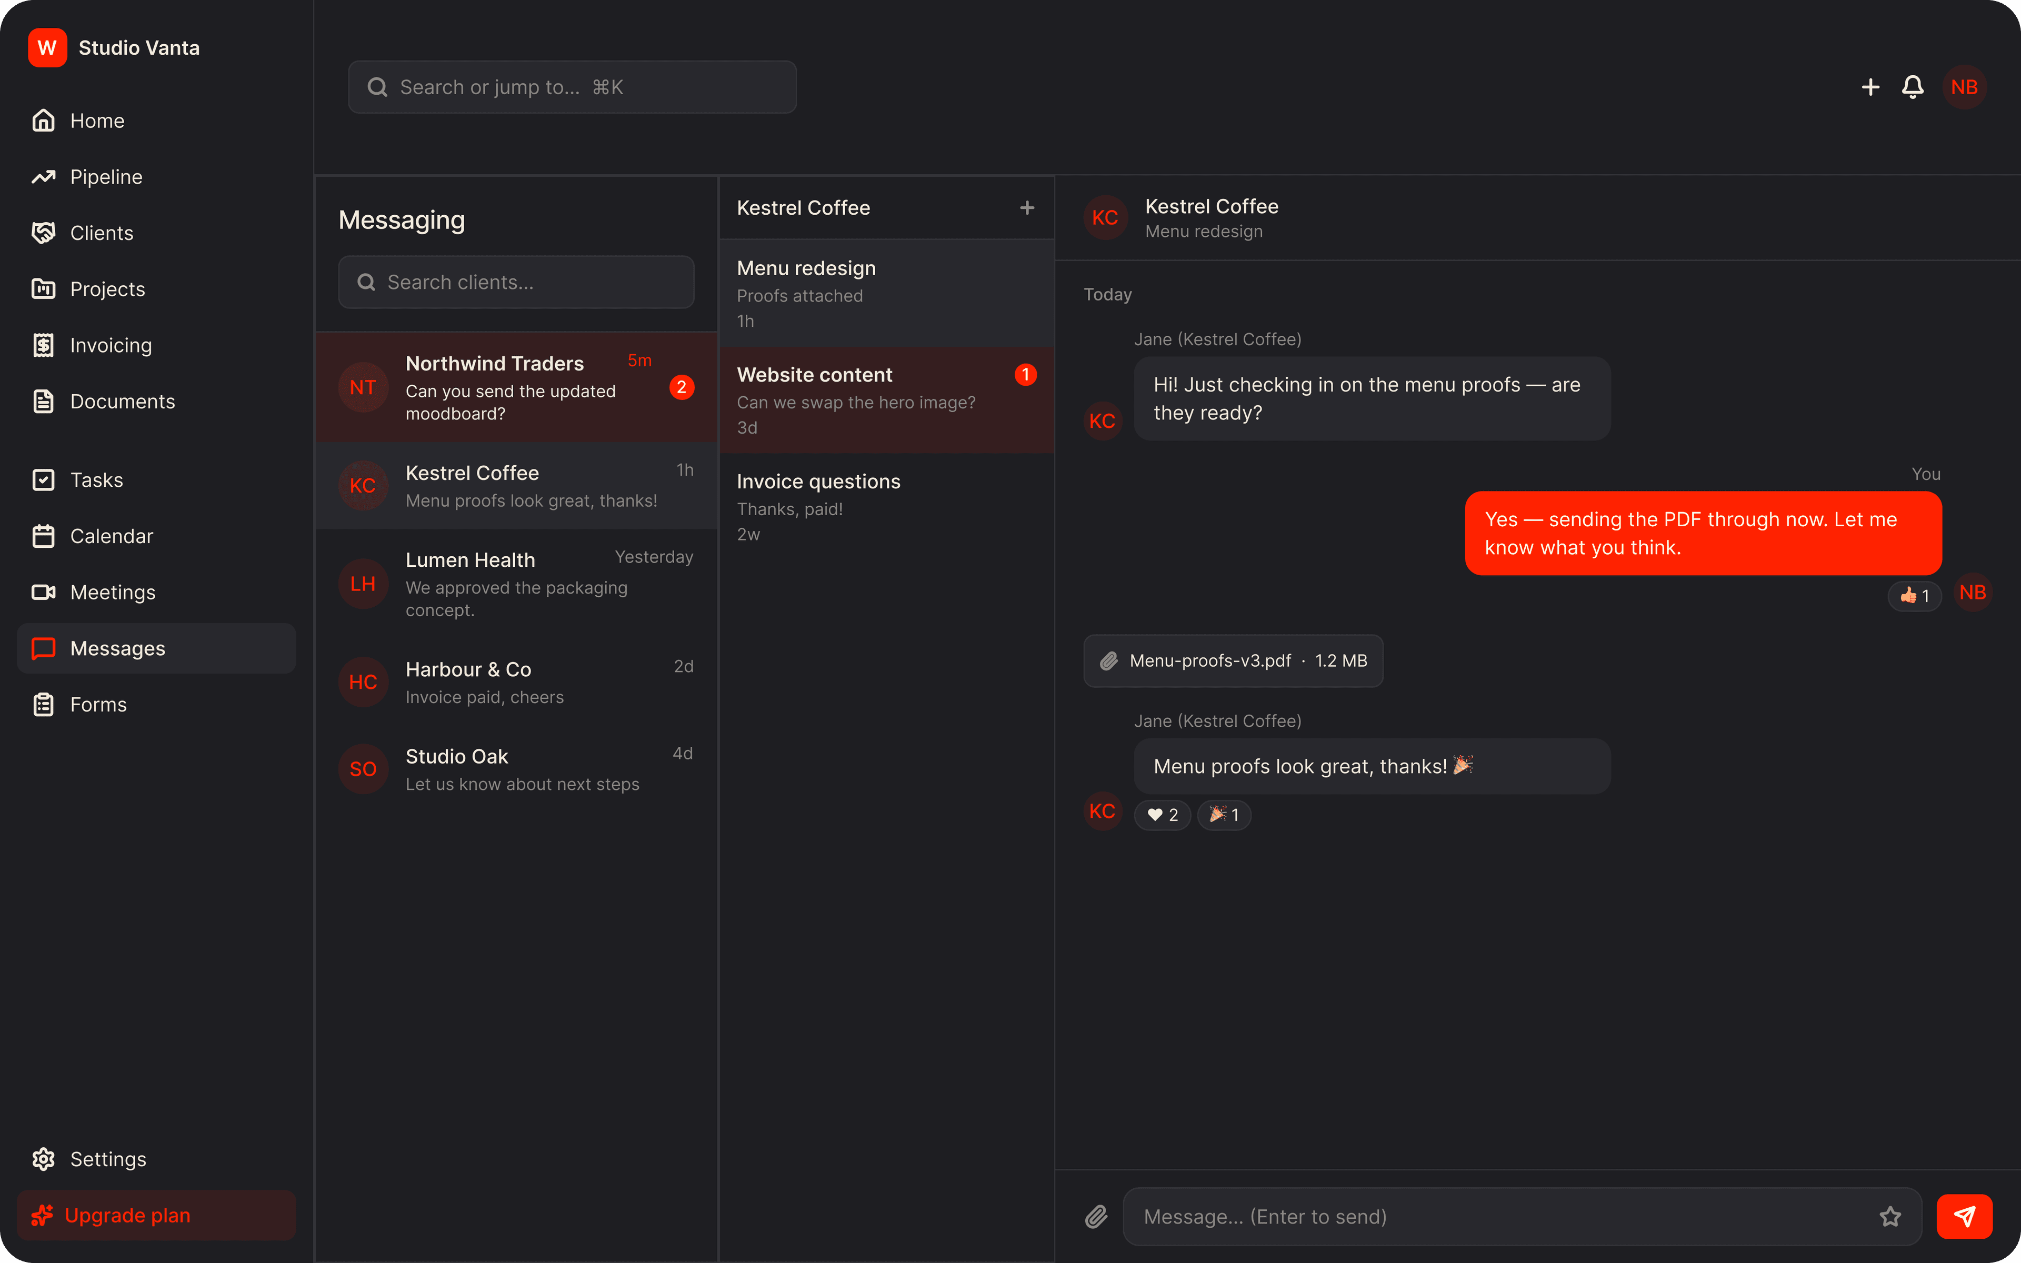Click the Invoicing icon in sidebar
The width and height of the screenshot is (2021, 1263).
(44, 345)
